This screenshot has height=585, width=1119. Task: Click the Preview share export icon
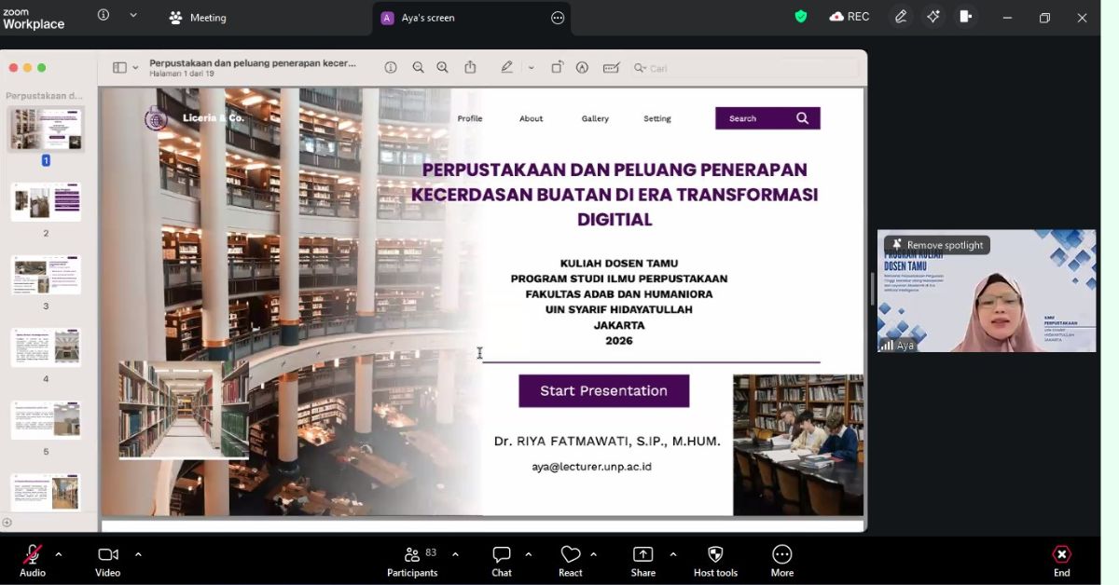coord(470,67)
